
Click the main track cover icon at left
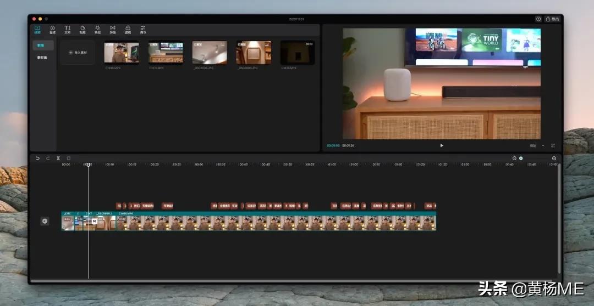pos(45,221)
